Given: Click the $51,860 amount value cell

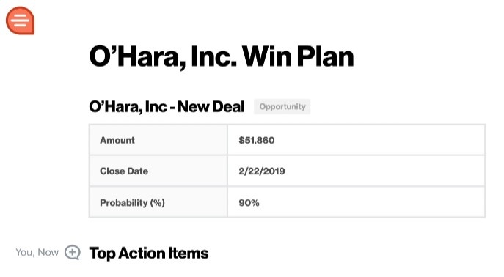Looking at the screenshot, I should coord(356,140).
